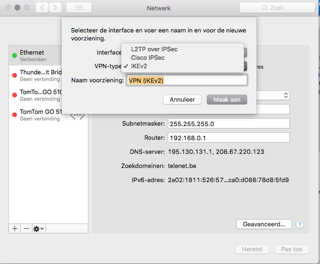Click the Annuleer button
Screen dimensions: 320x264
pos(182,100)
